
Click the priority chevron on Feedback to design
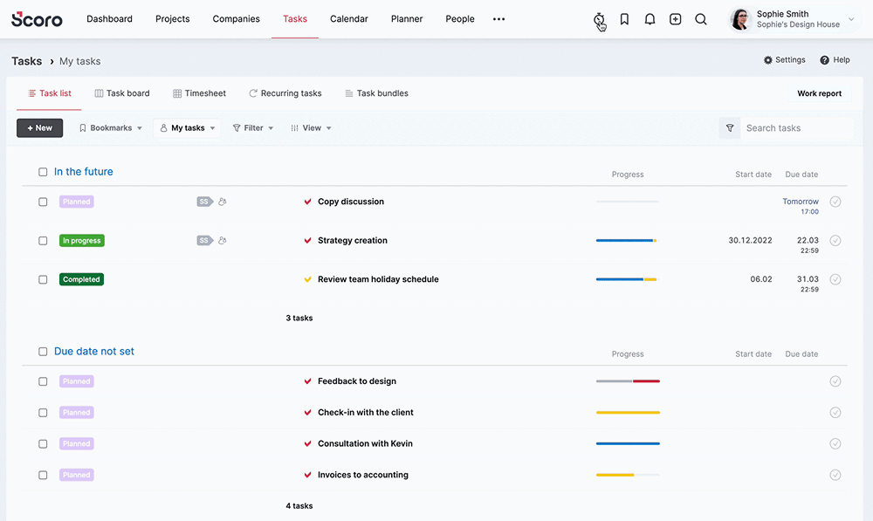[x=307, y=381]
